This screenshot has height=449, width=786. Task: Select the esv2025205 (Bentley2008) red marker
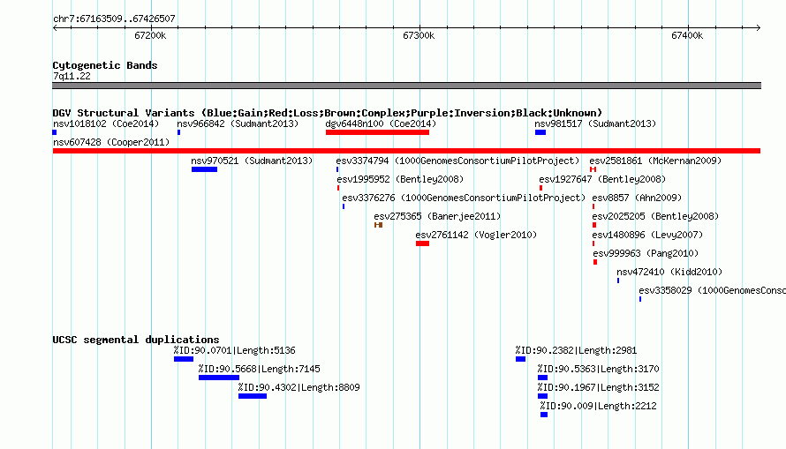click(594, 225)
